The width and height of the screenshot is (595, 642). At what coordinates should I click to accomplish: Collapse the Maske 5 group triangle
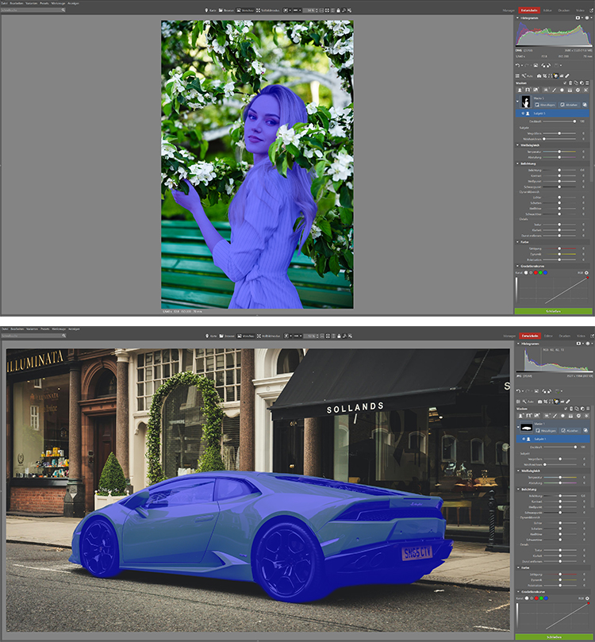pos(517,101)
